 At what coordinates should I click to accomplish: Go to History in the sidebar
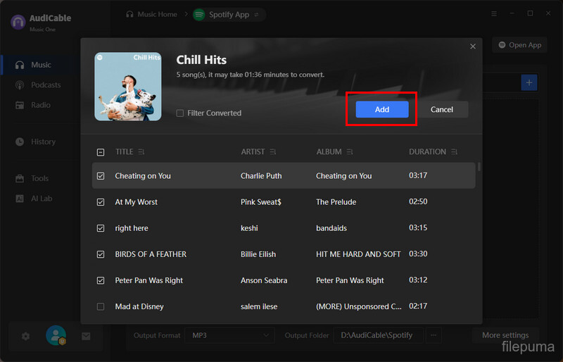(x=43, y=142)
